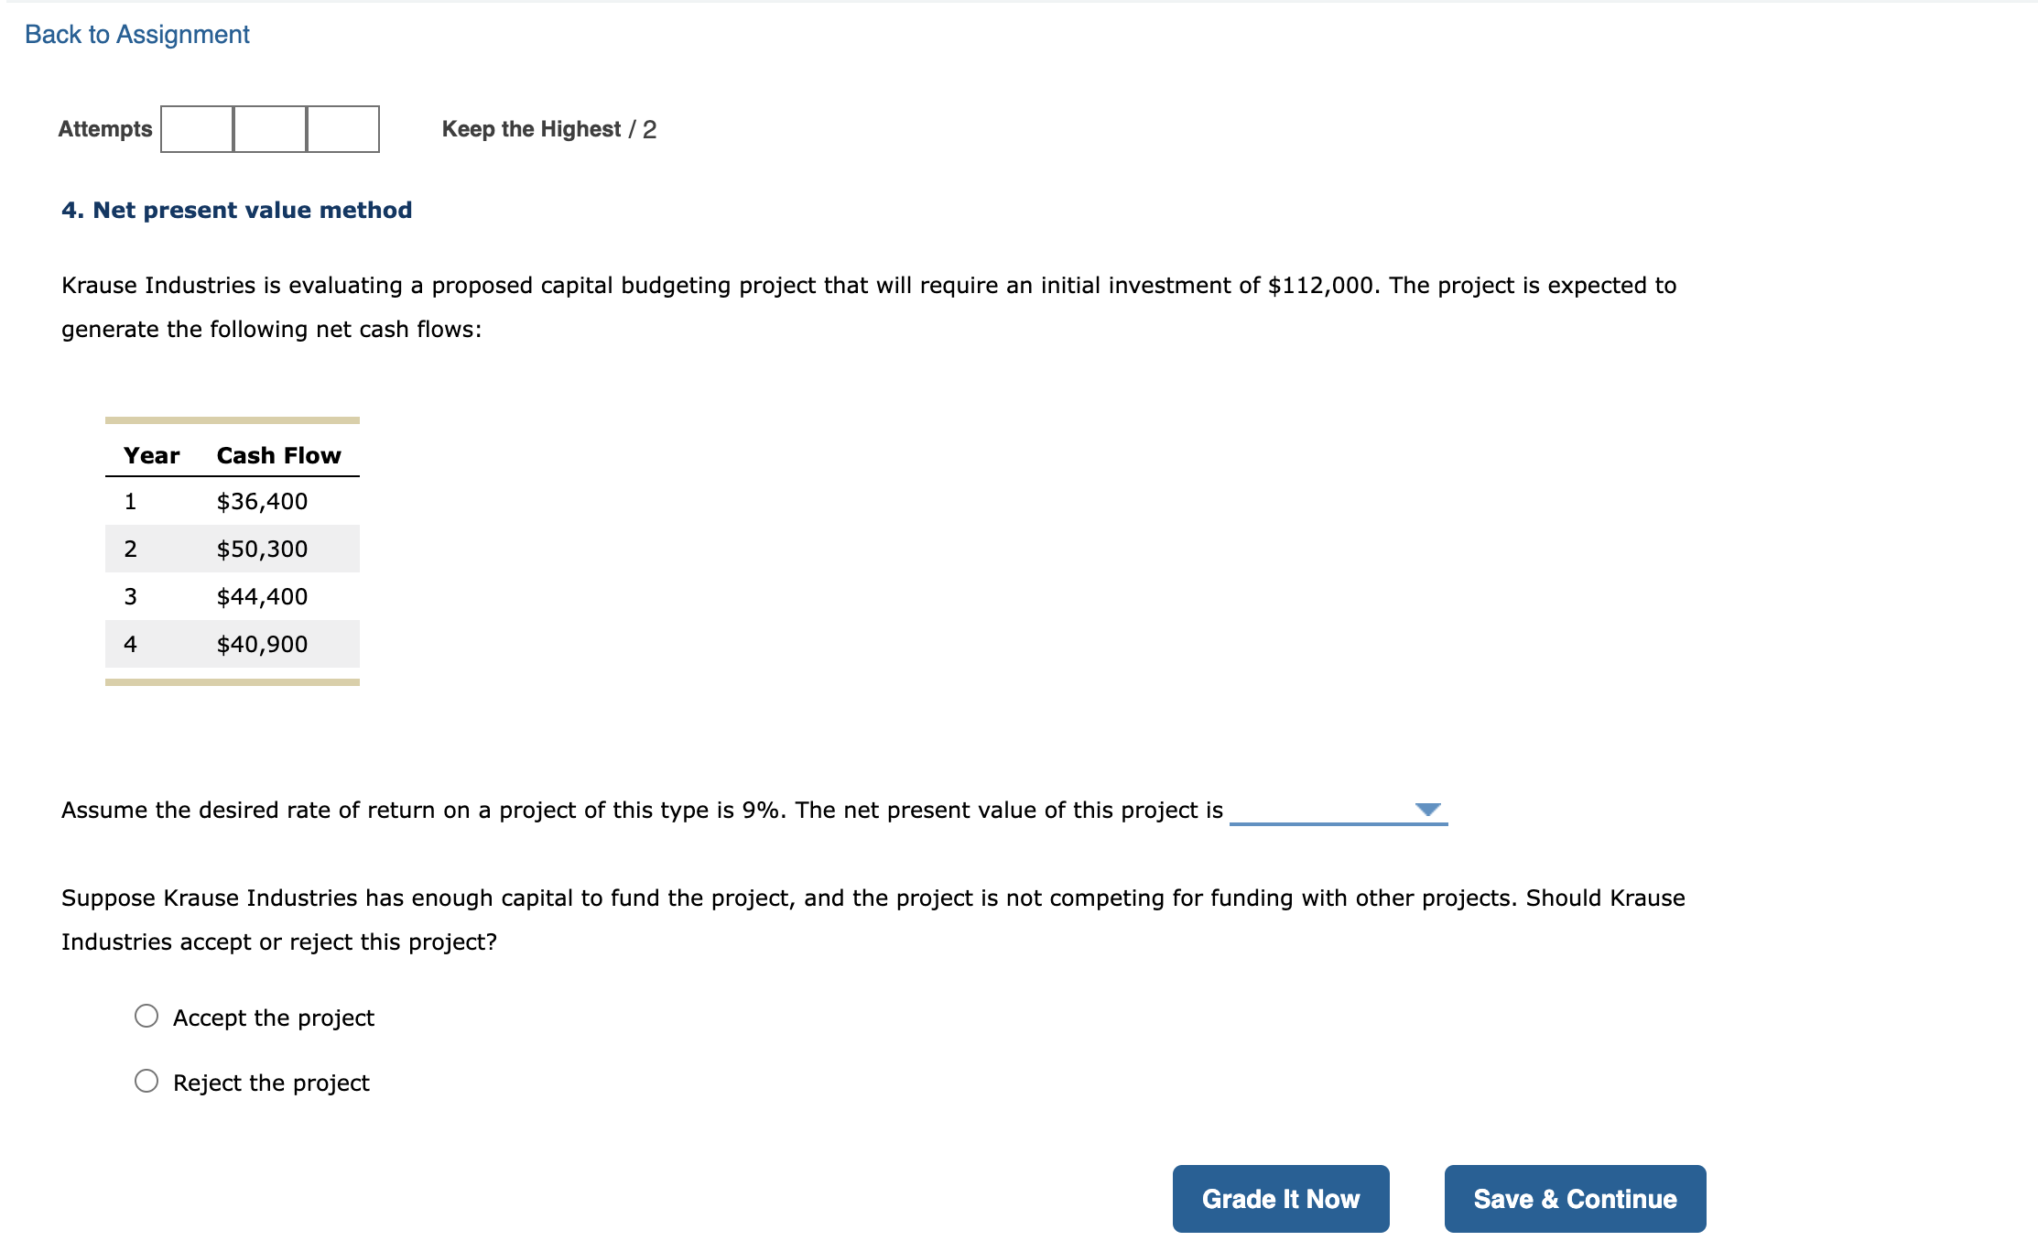Click the $50,300 cash flow cell
2038x1252 pixels.
coord(262,549)
